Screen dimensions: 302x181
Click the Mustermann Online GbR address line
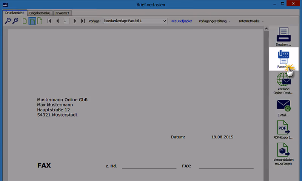click(x=62, y=100)
